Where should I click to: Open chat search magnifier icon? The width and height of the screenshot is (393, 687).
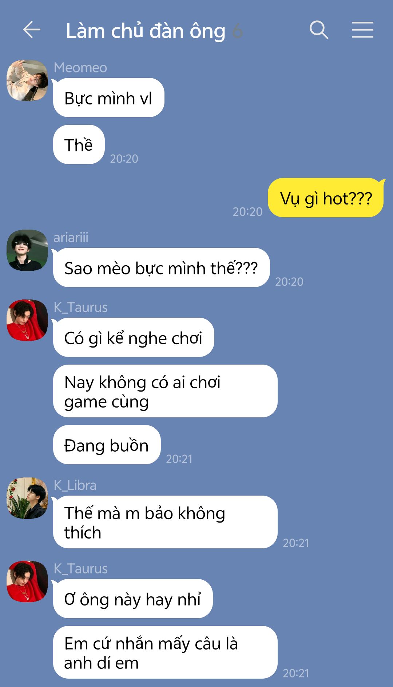coord(319,30)
